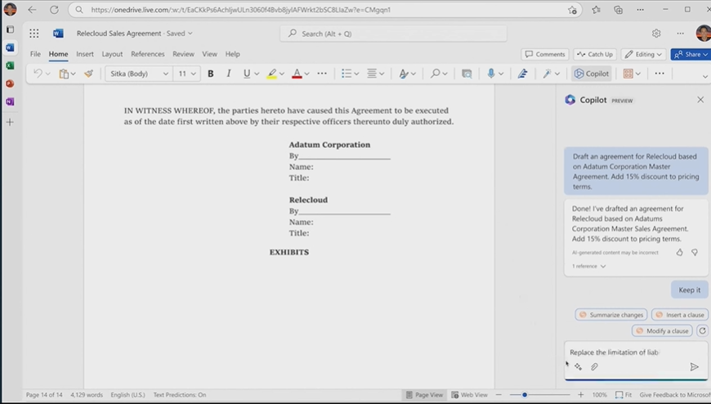
Task: Open the font size dropdown
Action: [x=187, y=74]
